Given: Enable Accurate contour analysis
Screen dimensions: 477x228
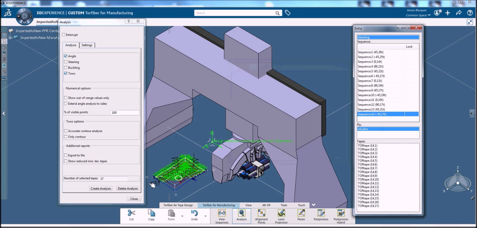Looking at the screenshot, I should pyautogui.click(x=66, y=131).
